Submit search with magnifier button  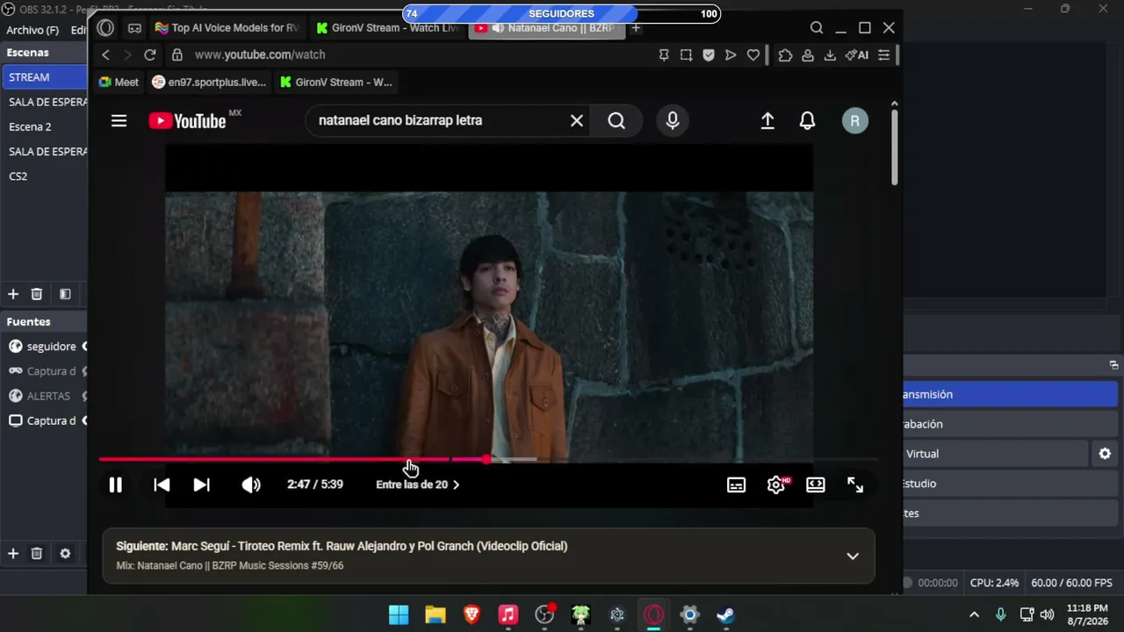pos(616,120)
